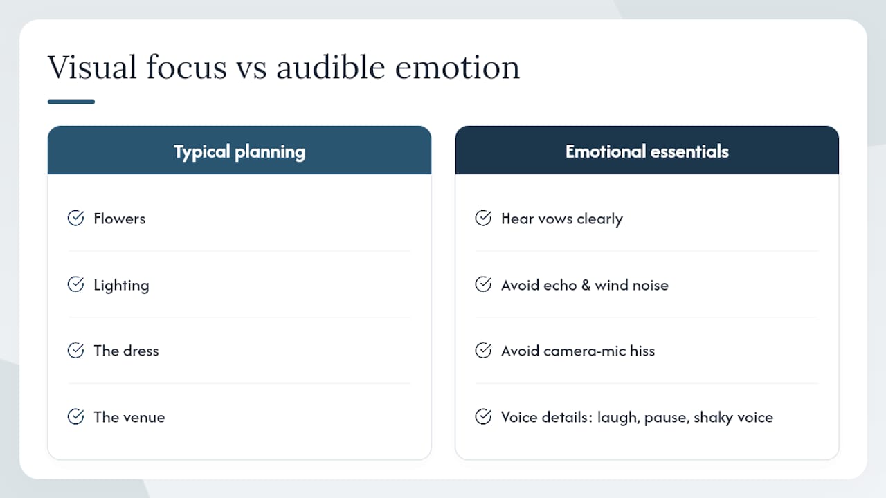
Task: Click the Emotional essentials header
Action: click(x=647, y=150)
